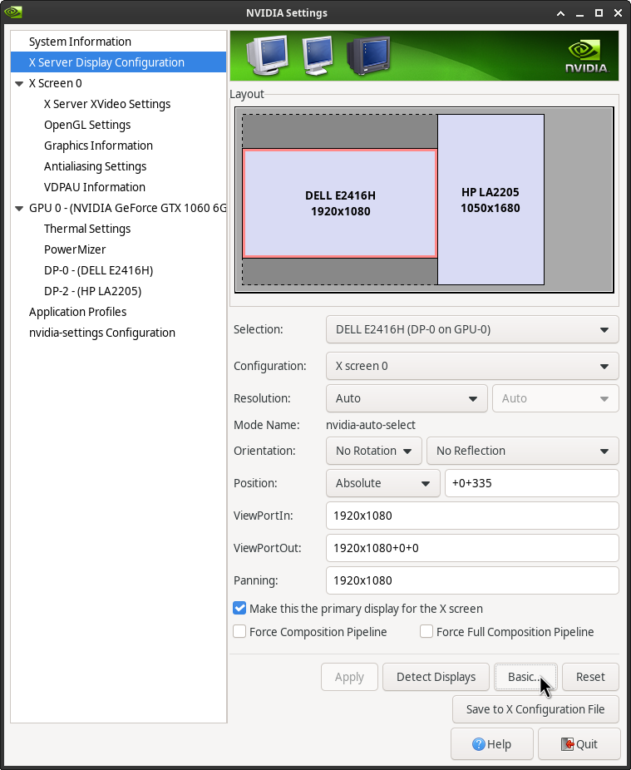Select DP-0 (DELL E2416H) entry
Image resolution: width=631 pixels, height=770 pixels.
pos(118,270)
